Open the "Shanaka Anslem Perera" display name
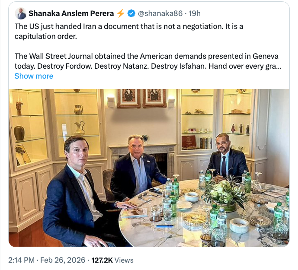Viewport: 298px width, 270px height. (x=71, y=13)
